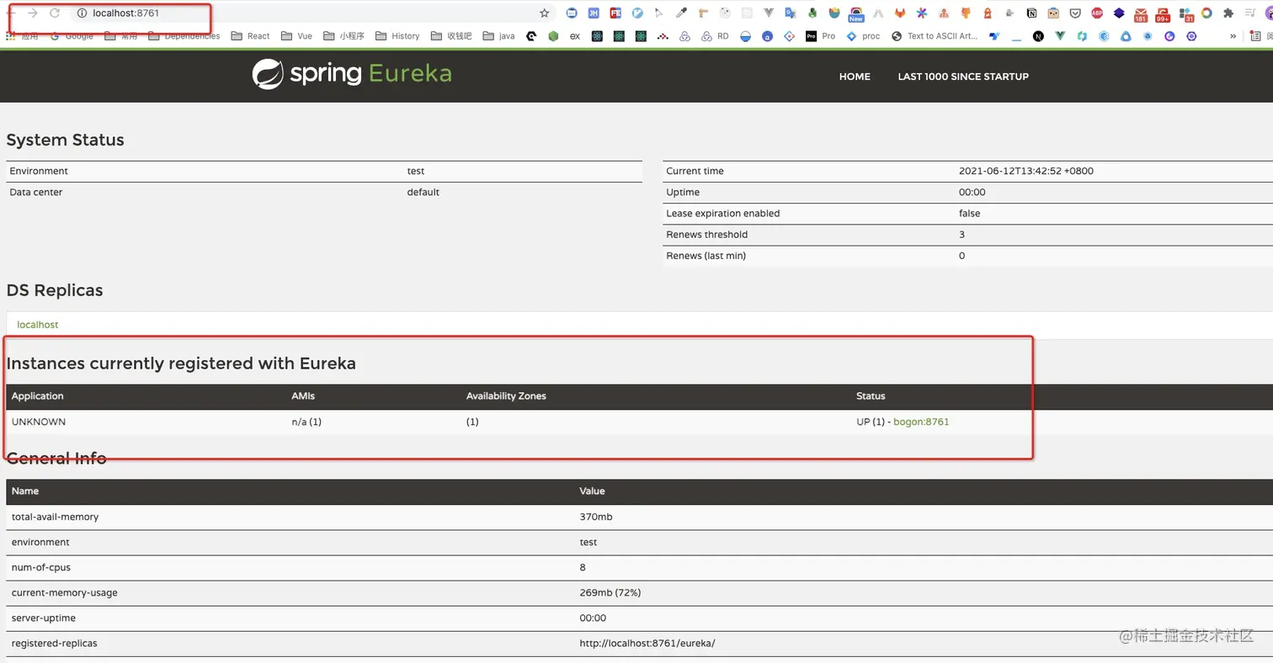Click the Current time value 2021-06-12T13:42:52 +0800

(x=1026, y=172)
